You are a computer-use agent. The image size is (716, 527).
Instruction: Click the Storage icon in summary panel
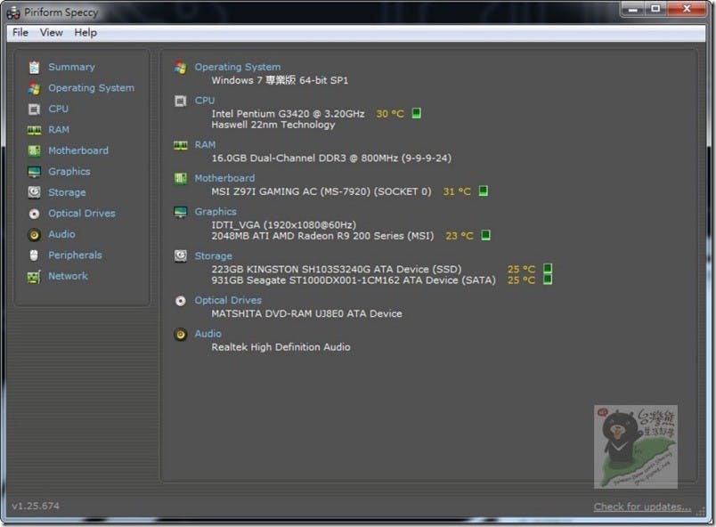click(x=181, y=256)
